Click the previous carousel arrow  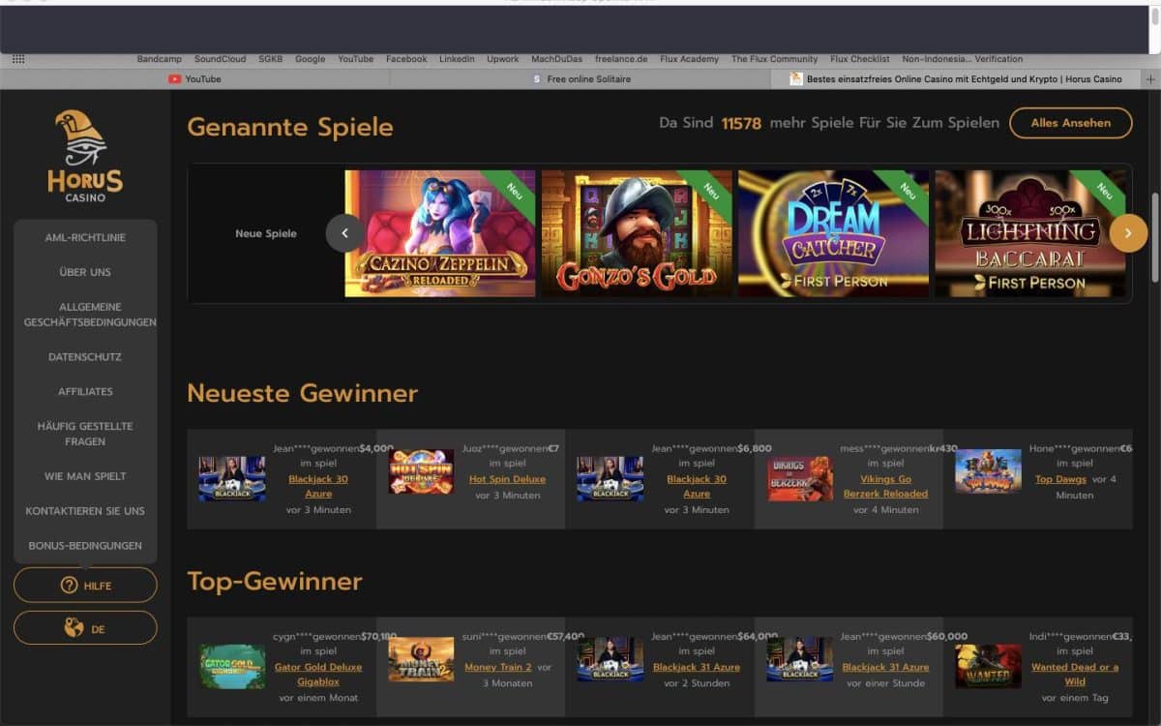click(345, 233)
